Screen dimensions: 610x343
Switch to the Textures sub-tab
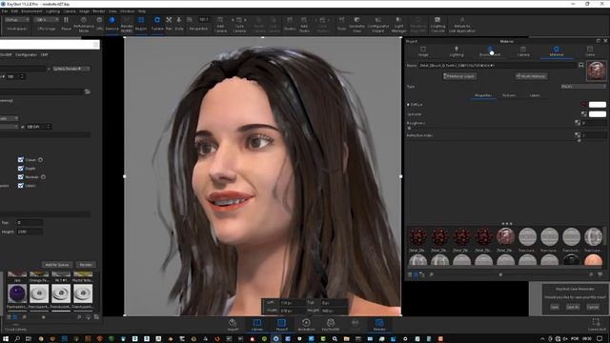[x=509, y=95]
